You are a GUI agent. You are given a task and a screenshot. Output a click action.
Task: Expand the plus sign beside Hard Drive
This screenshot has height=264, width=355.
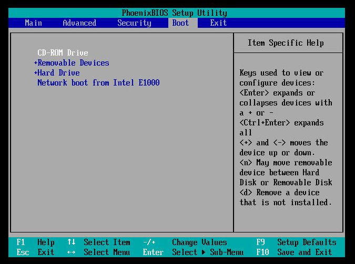point(35,73)
